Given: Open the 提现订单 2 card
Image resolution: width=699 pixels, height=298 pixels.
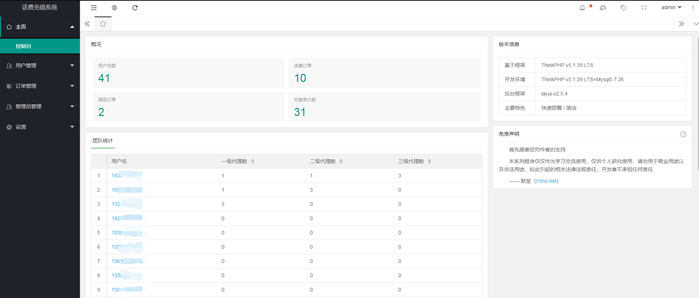Looking at the screenshot, I should pyautogui.click(x=189, y=107).
